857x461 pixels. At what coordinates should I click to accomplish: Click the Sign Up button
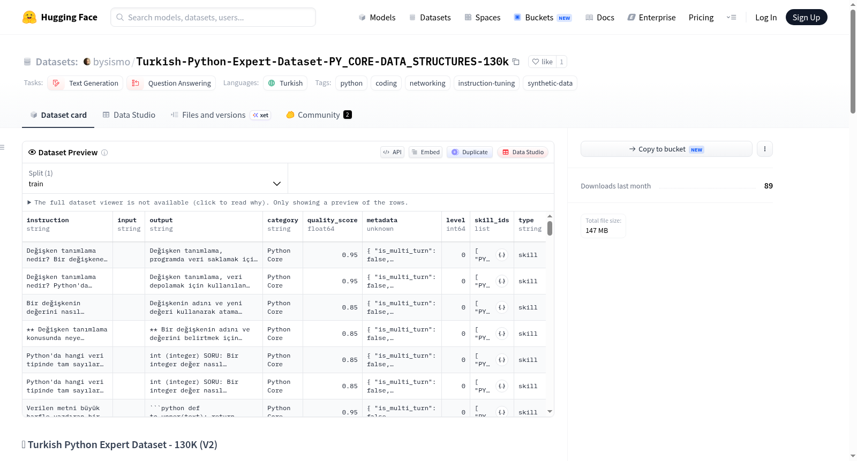pos(806,17)
